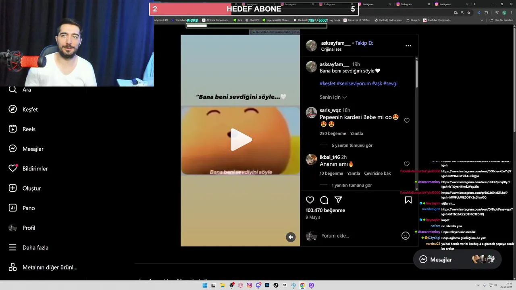Open Keşfet compass icon in sidebar

pos(13,110)
